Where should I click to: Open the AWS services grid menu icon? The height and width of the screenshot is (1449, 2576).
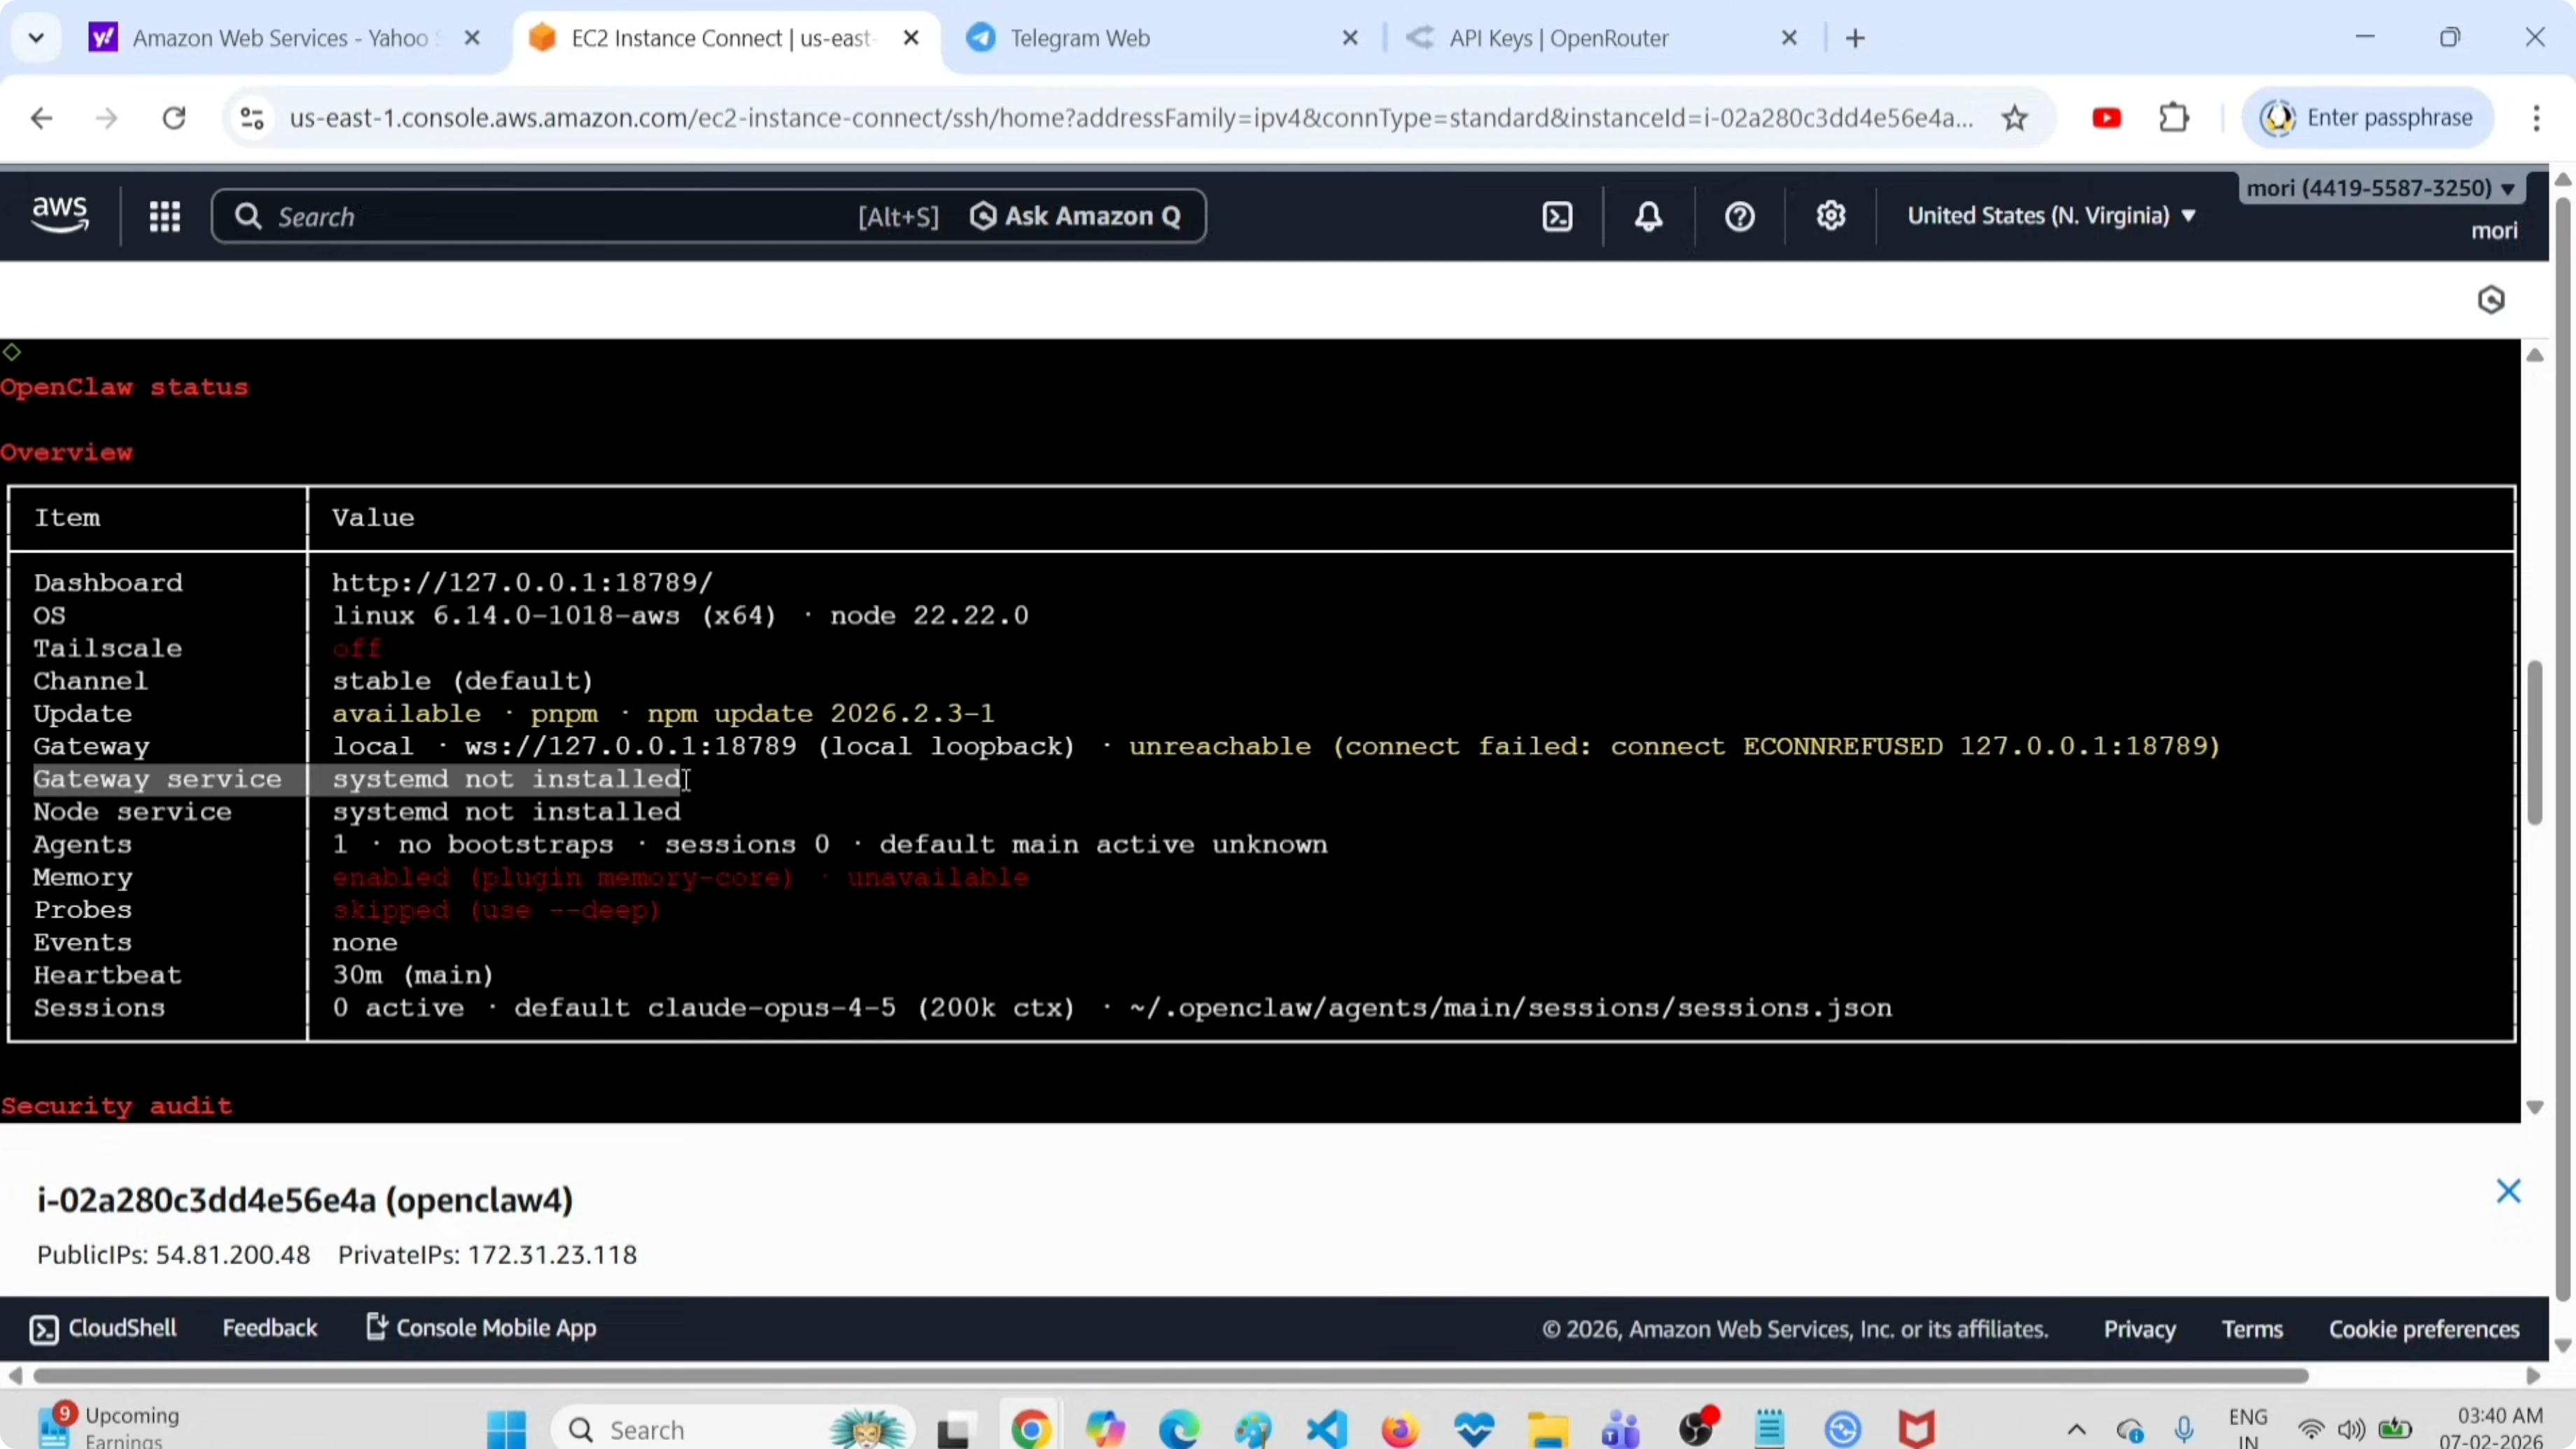tap(165, 216)
